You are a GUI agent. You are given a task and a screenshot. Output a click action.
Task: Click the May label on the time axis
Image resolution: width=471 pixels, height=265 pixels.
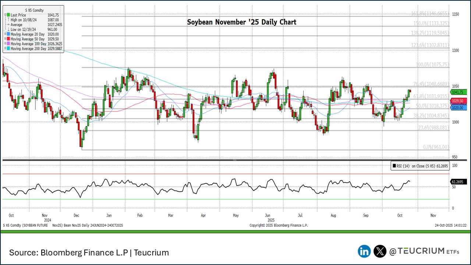coord(235,215)
